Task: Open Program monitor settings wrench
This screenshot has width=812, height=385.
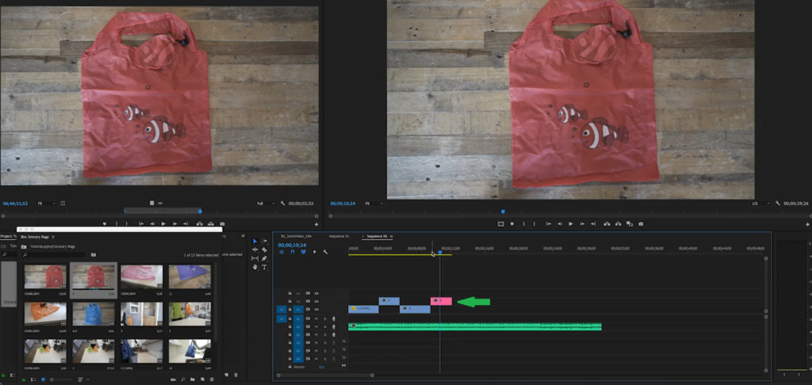Action: click(778, 204)
